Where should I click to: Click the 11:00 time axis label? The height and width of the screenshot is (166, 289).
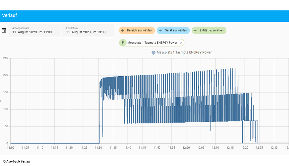11,147
